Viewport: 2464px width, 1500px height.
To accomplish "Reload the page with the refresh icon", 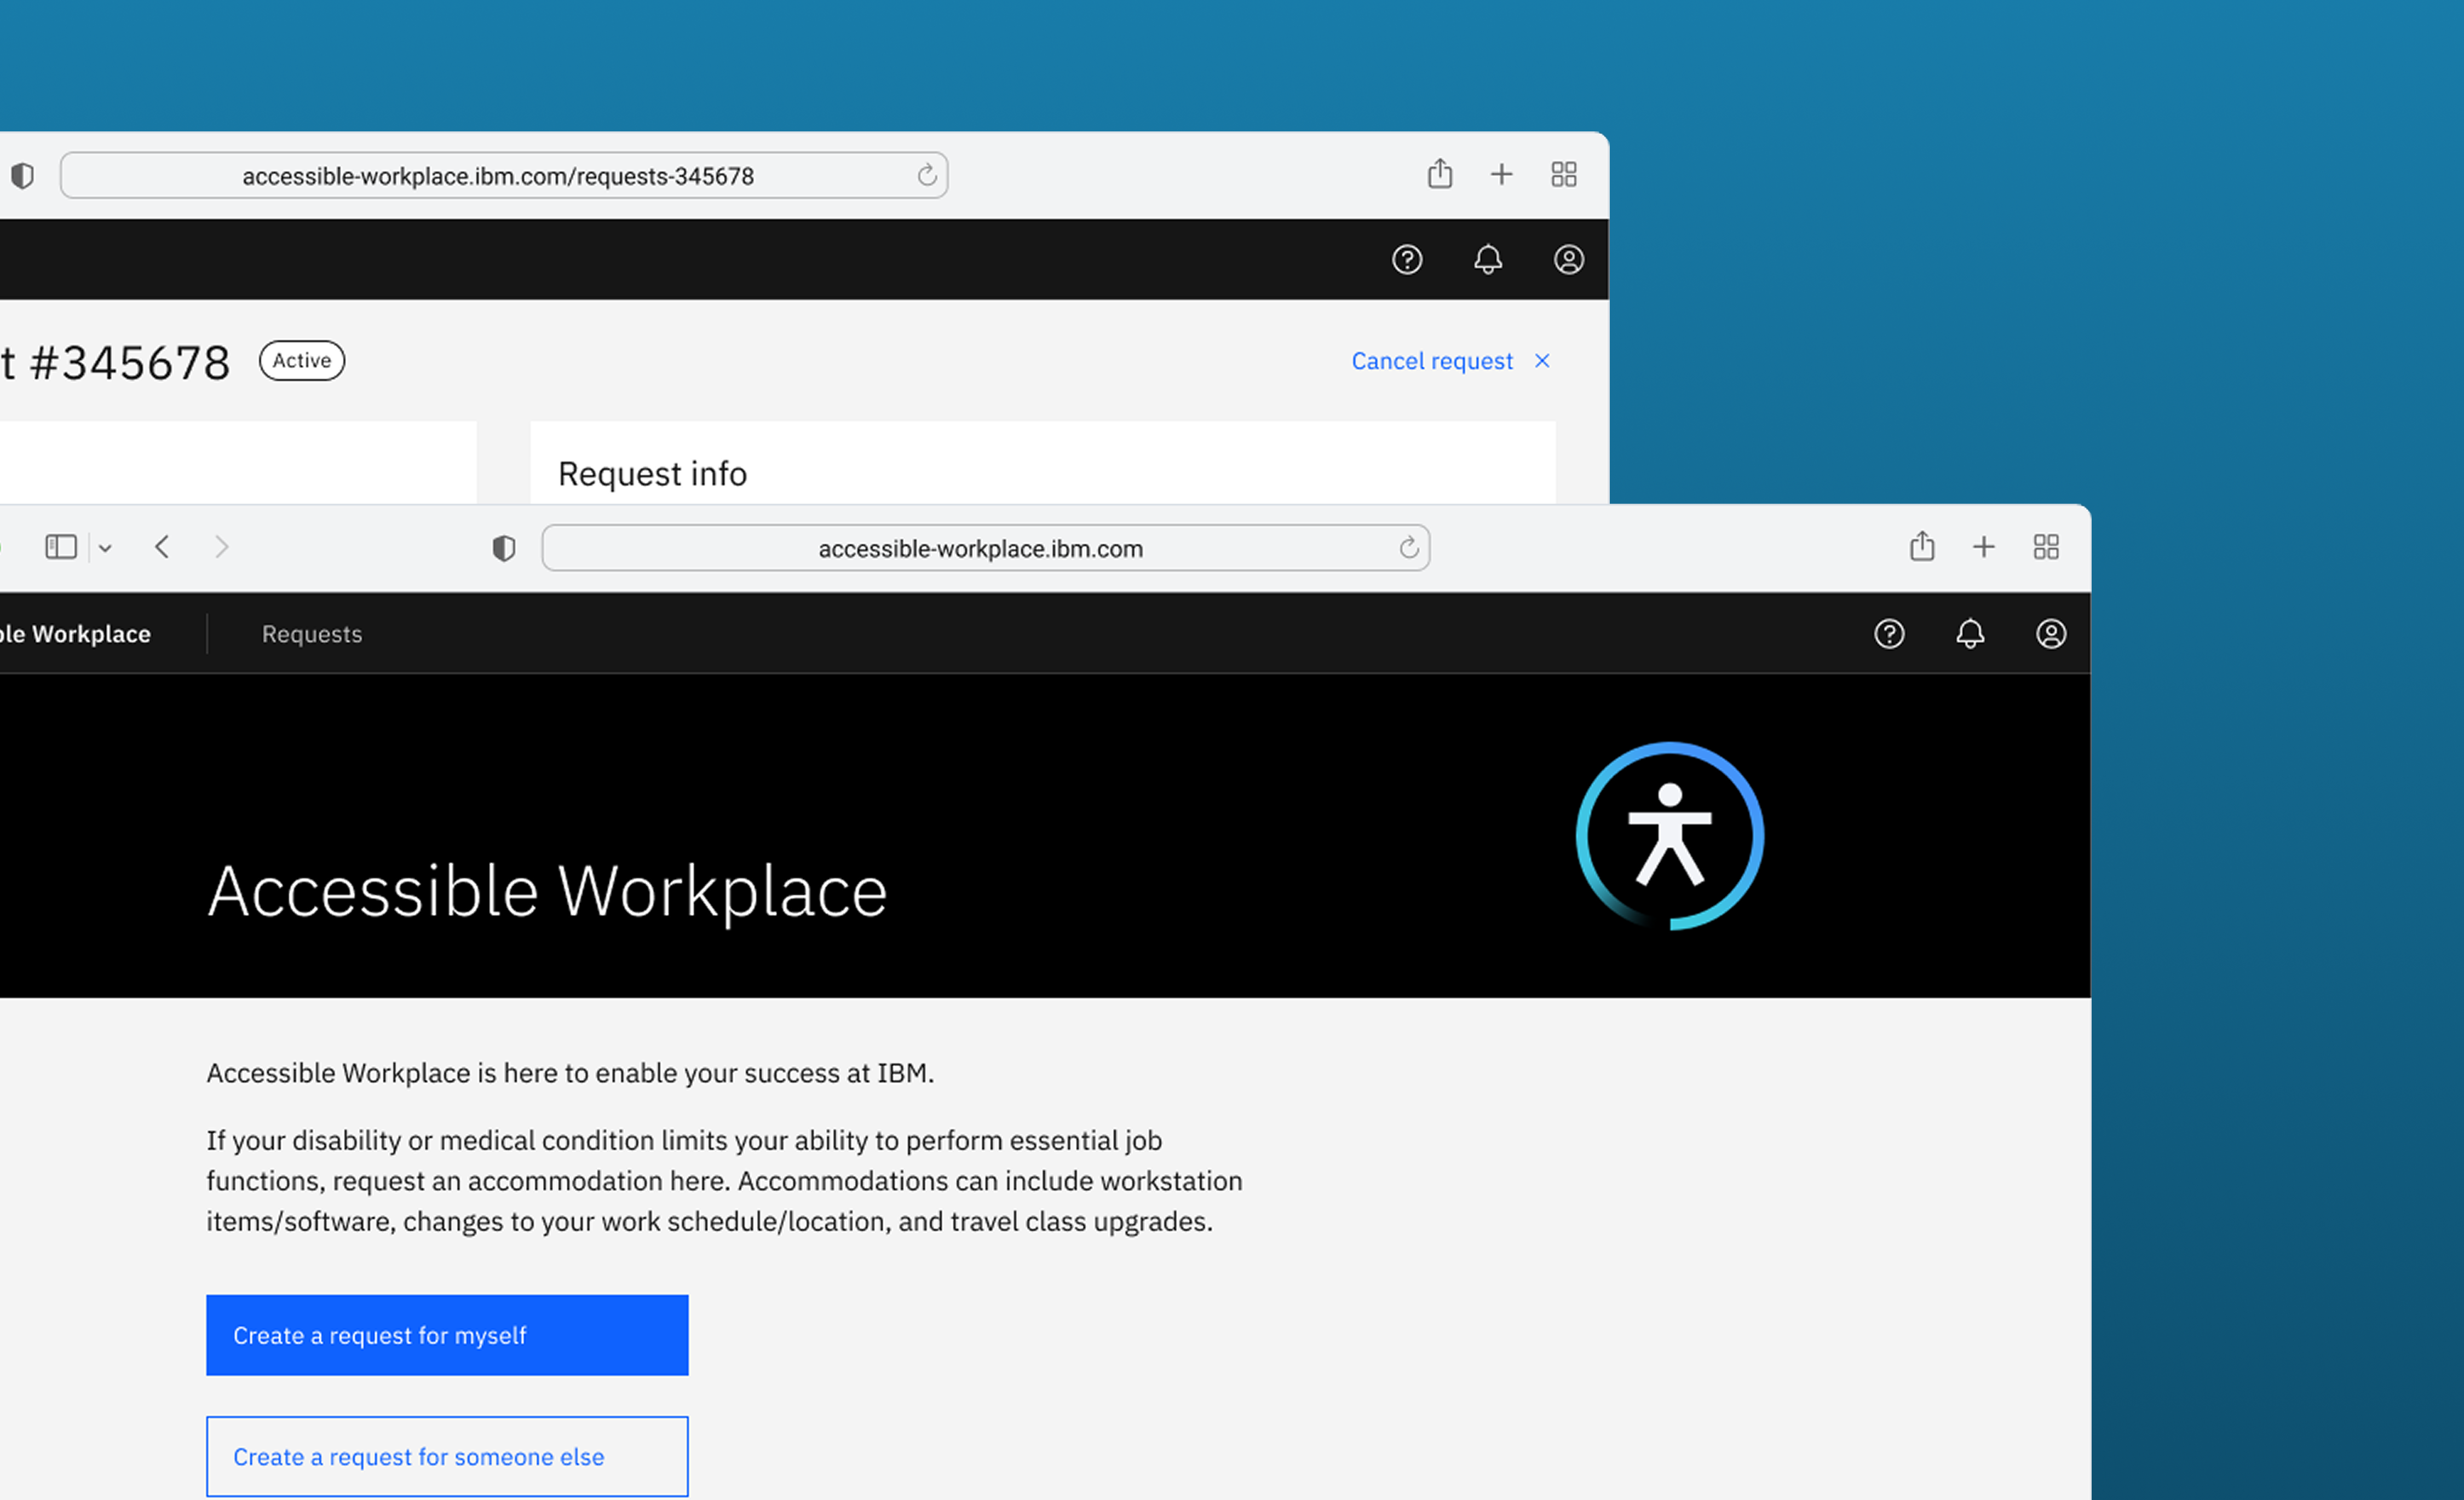I will click(x=1409, y=548).
